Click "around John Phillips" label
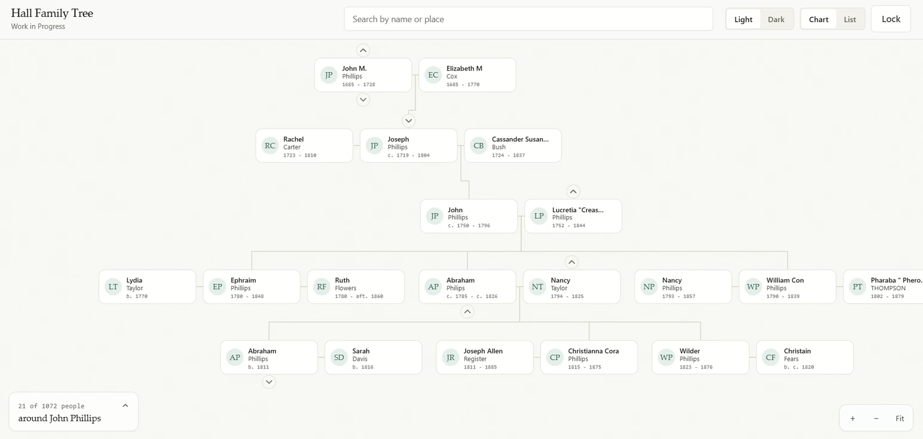 [59, 418]
